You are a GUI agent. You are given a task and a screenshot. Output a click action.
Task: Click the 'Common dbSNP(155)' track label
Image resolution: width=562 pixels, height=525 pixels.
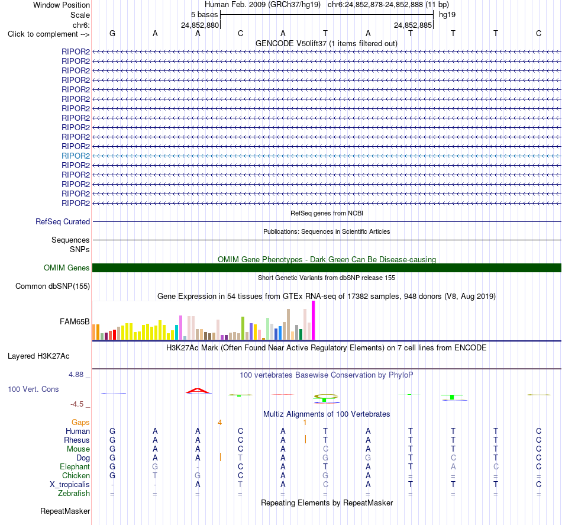[53, 286]
